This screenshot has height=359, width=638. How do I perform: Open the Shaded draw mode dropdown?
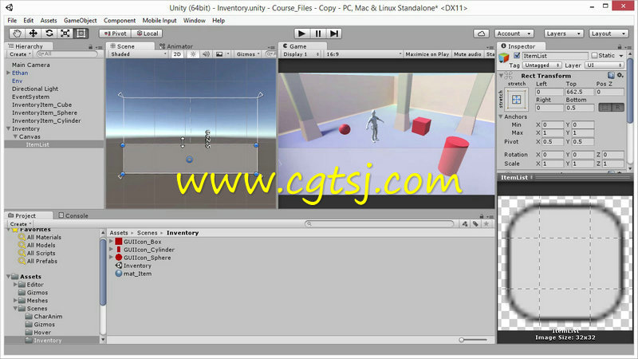[138, 54]
